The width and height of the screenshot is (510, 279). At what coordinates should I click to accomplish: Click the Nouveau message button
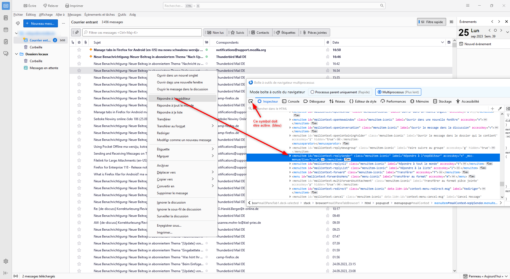click(x=41, y=23)
